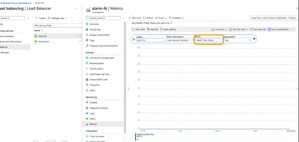The width and height of the screenshot is (299, 142).
Task: Click Filter for any field input
Action: click(58, 25)
